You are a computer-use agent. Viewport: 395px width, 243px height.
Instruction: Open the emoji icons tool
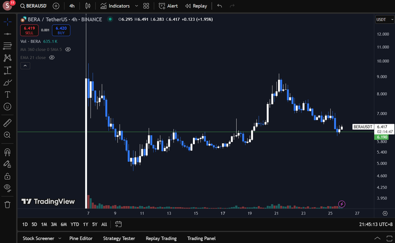[x=7, y=107]
